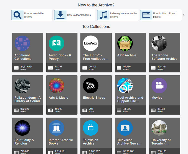Click list icon beside 19,392 items

50,110
